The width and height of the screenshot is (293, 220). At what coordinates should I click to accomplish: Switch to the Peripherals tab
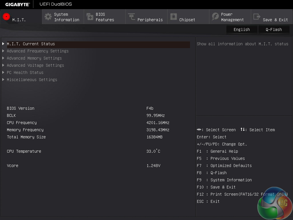click(x=150, y=20)
